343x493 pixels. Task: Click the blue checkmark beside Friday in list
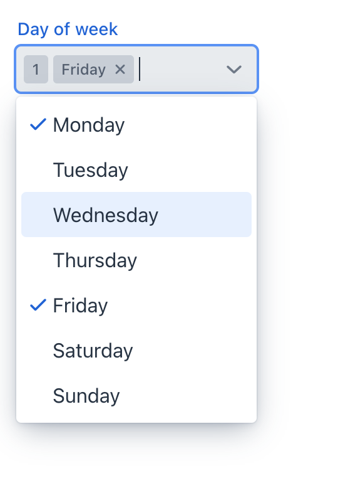38,305
